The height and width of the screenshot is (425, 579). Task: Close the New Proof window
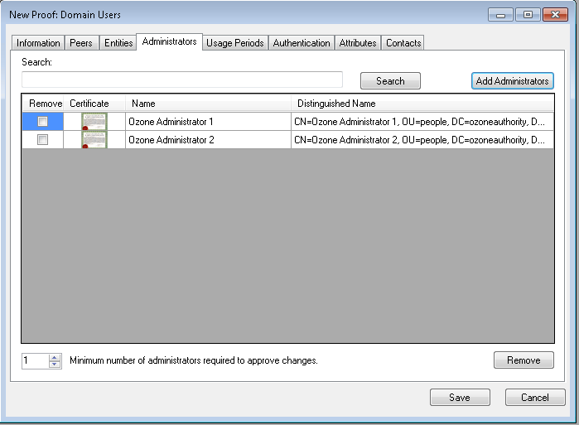click(555, 15)
